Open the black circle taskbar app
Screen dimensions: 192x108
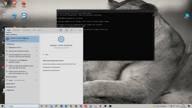[105, 106]
